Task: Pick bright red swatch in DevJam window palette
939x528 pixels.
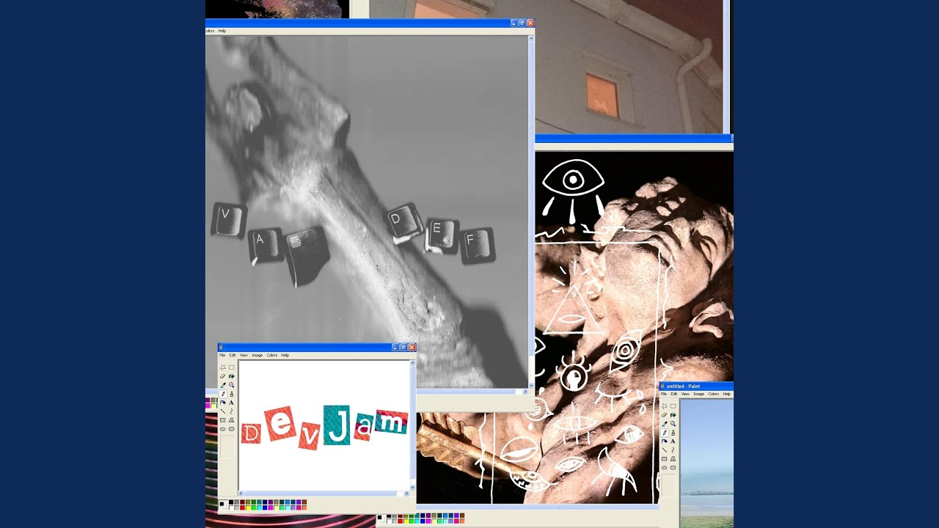Action: point(242,508)
